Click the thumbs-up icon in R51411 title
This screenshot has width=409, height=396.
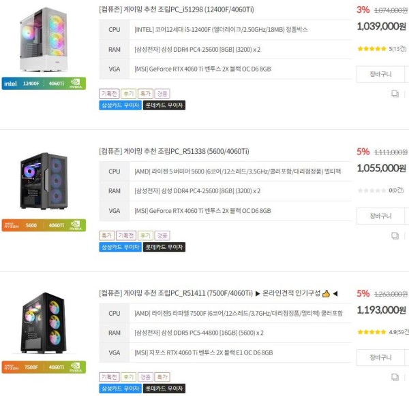(326, 293)
